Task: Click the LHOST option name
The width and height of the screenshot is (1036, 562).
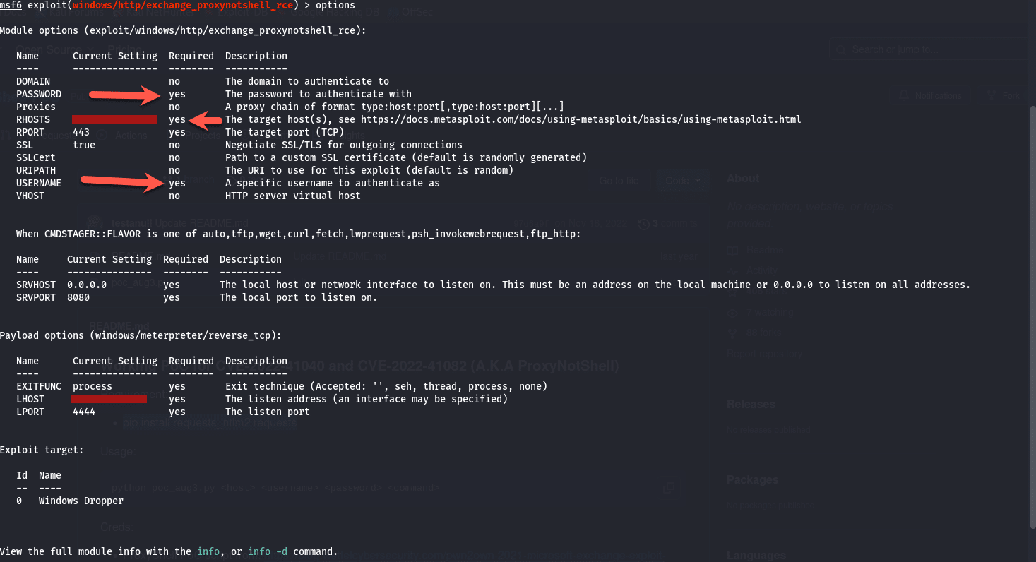Action: tap(30, 400)
